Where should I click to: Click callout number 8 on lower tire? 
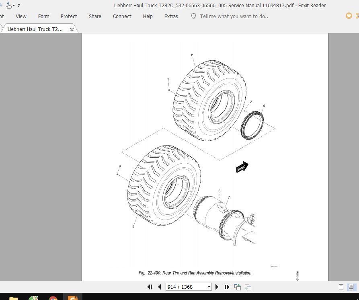pos(133,226)
